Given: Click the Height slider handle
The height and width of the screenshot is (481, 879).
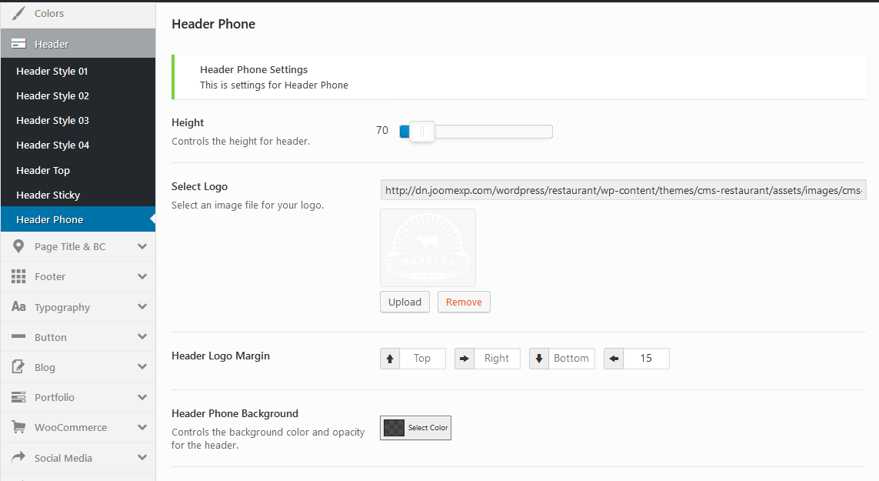Looking at the screenshot, I should click(421, 132).
